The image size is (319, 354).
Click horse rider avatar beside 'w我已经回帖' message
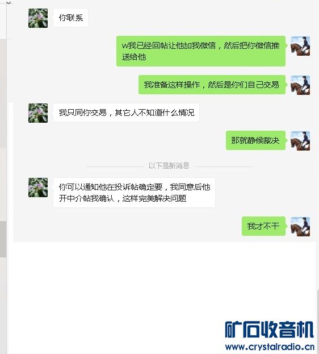pos(300,46)
